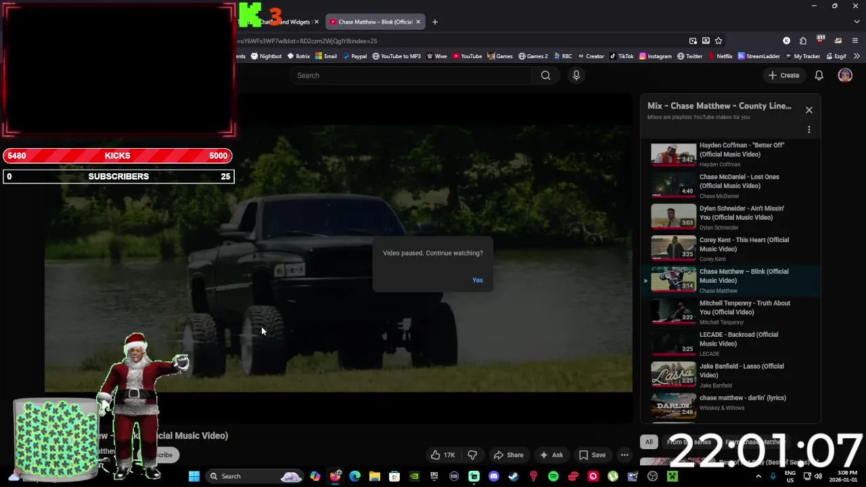The image size is (866, 487).
Task: Close the Chase Matthew Blink tab
Action: click(x=417, y=22)
